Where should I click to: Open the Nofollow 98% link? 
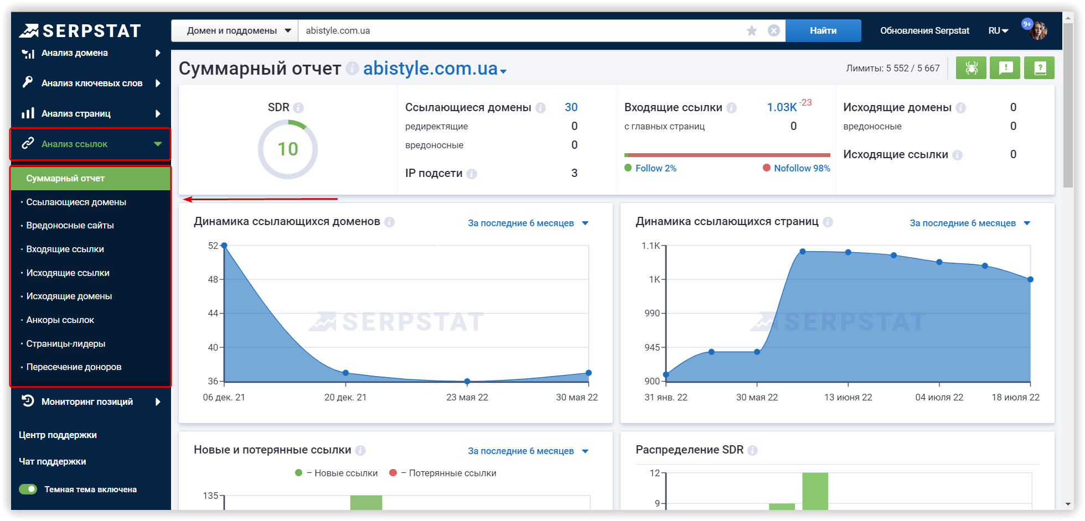(802, 168)
